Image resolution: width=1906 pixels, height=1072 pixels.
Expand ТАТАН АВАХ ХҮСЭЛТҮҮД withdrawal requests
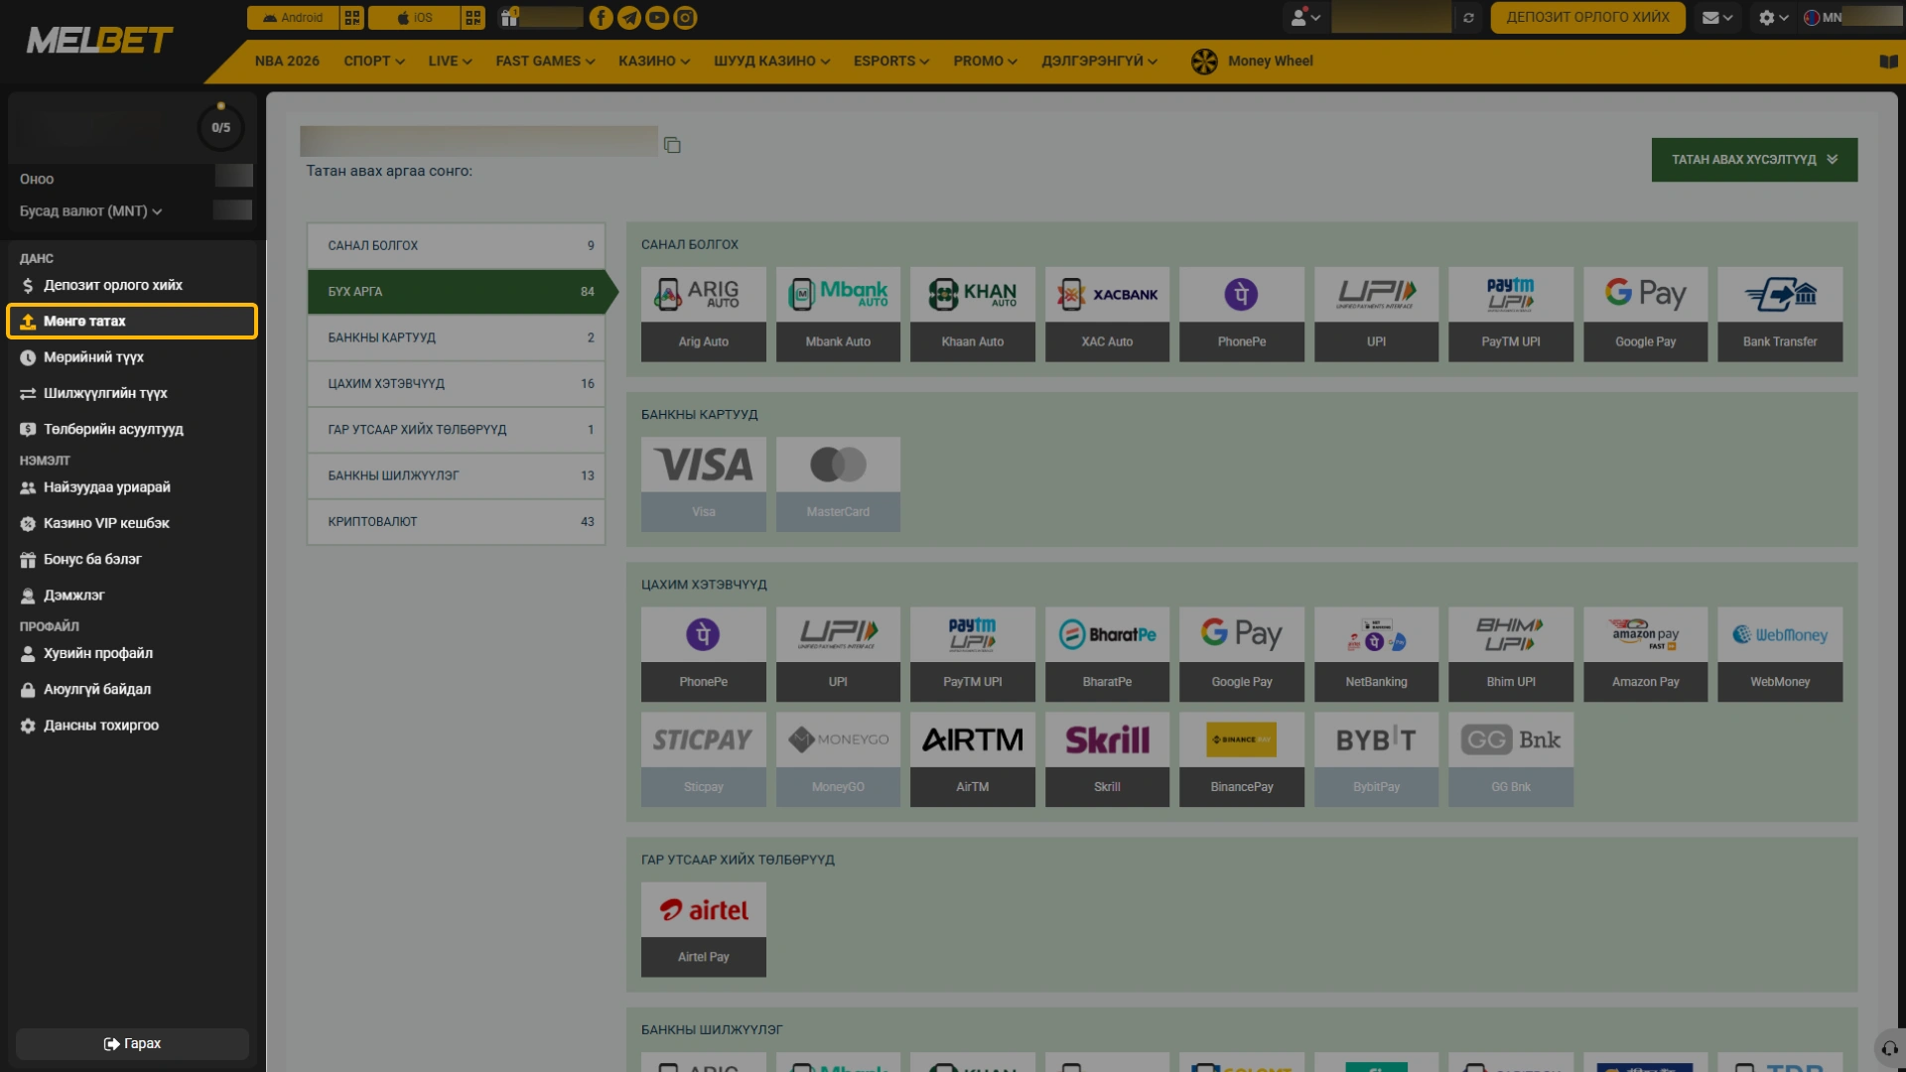[x=1754, y=160]
